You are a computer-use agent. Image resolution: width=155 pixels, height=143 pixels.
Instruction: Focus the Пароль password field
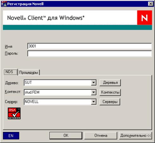coord(90,53)
